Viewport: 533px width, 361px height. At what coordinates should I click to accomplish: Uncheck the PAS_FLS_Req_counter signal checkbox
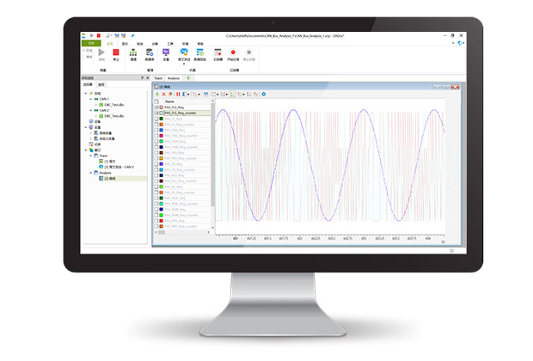point(156,113)
